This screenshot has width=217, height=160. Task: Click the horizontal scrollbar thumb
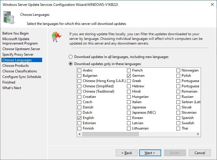(111, 134)
